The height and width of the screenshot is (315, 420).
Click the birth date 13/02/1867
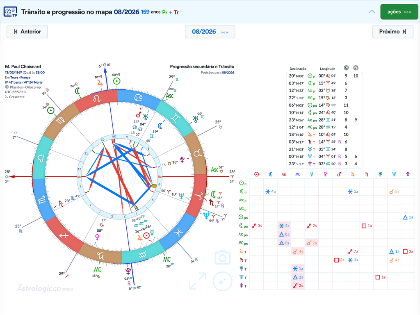(14, 72)
